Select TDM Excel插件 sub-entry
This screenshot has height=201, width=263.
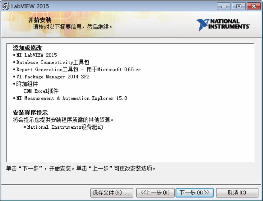coord(41,91)
